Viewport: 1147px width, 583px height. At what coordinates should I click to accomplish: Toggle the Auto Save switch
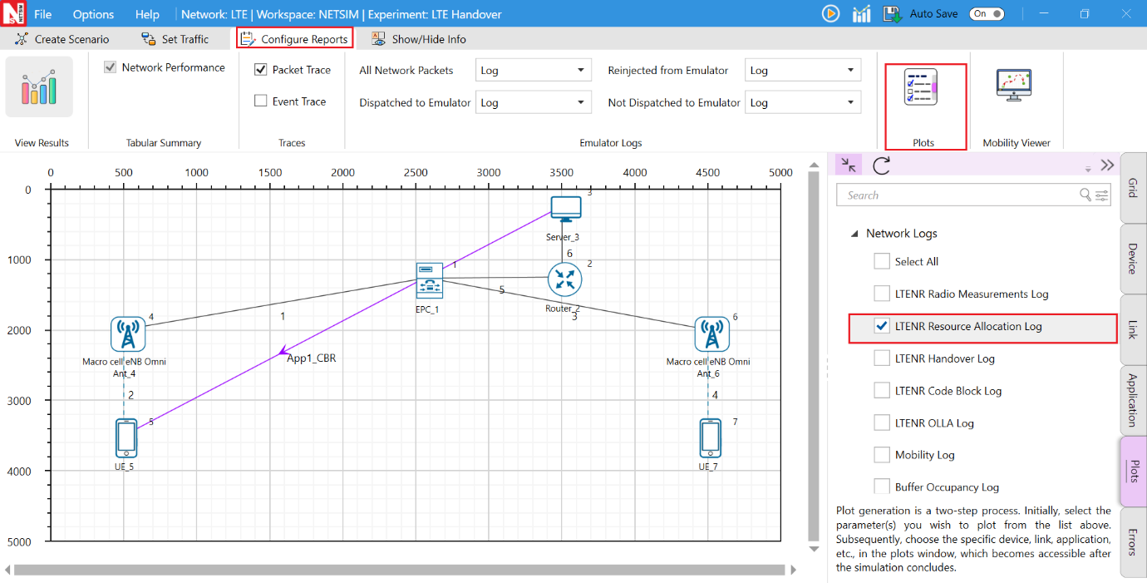coord(987,13)
